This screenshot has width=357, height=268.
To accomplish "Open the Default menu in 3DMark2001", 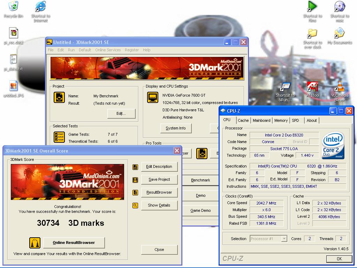I will 85,50.
